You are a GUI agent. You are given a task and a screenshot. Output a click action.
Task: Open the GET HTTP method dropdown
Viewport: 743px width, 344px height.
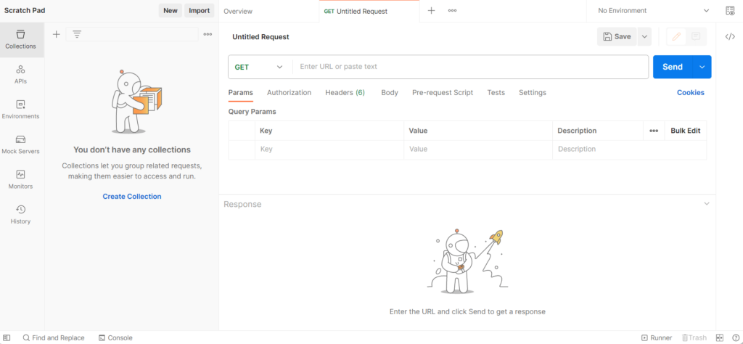click(260, 67)
